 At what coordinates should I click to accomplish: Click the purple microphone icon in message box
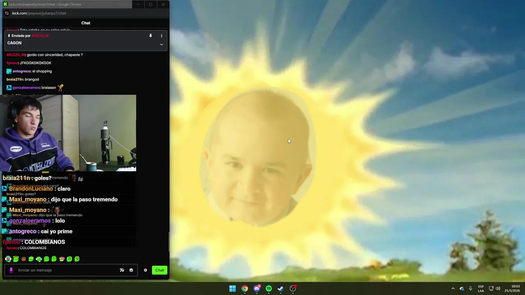click(11, 270)
